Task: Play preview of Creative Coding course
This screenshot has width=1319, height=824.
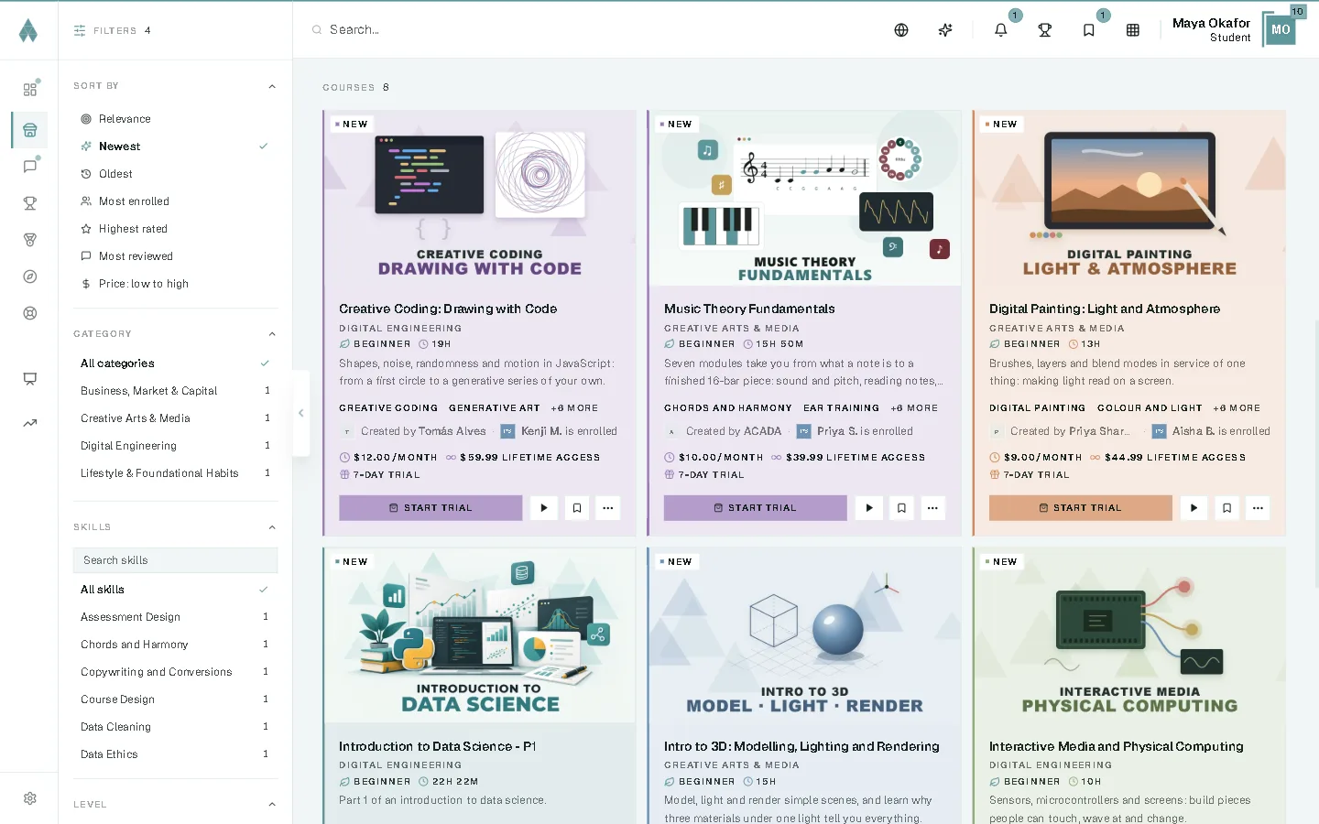Action: [x=544, y=508]
